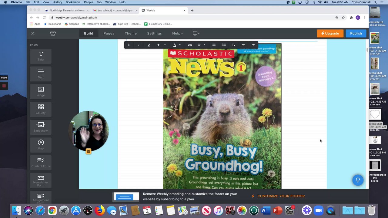
Task: Apply numbered list formatting
Action: tap(224, 45)
